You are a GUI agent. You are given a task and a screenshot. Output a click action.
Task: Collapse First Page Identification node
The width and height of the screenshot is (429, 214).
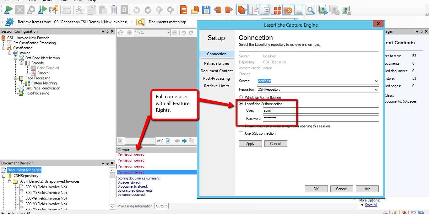(16, 58)
